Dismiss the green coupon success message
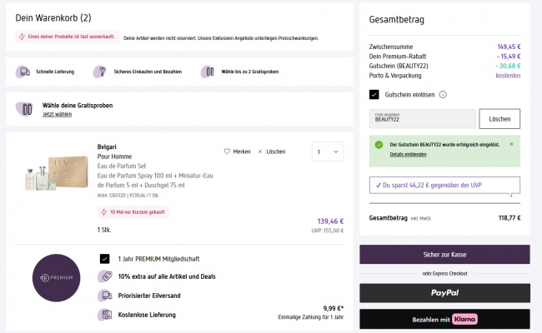This screenshot has height=333, width=542. pyautogui.click(x=512, y=144)
